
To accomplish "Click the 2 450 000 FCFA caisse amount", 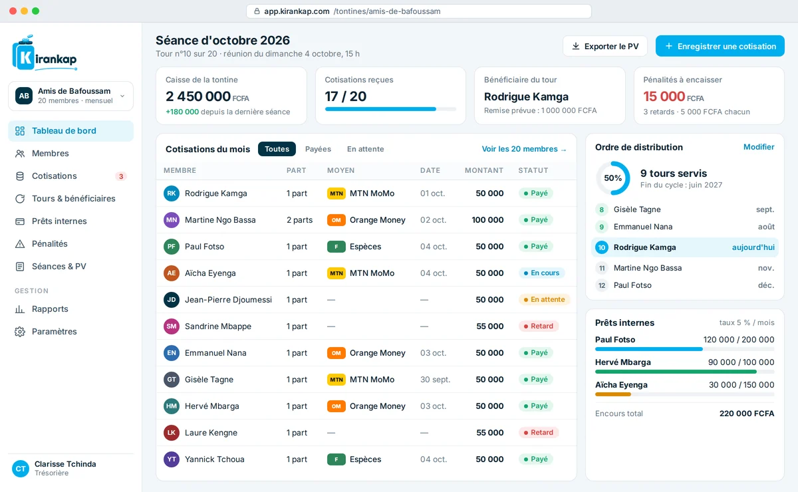I will click(x=207, y=96).
